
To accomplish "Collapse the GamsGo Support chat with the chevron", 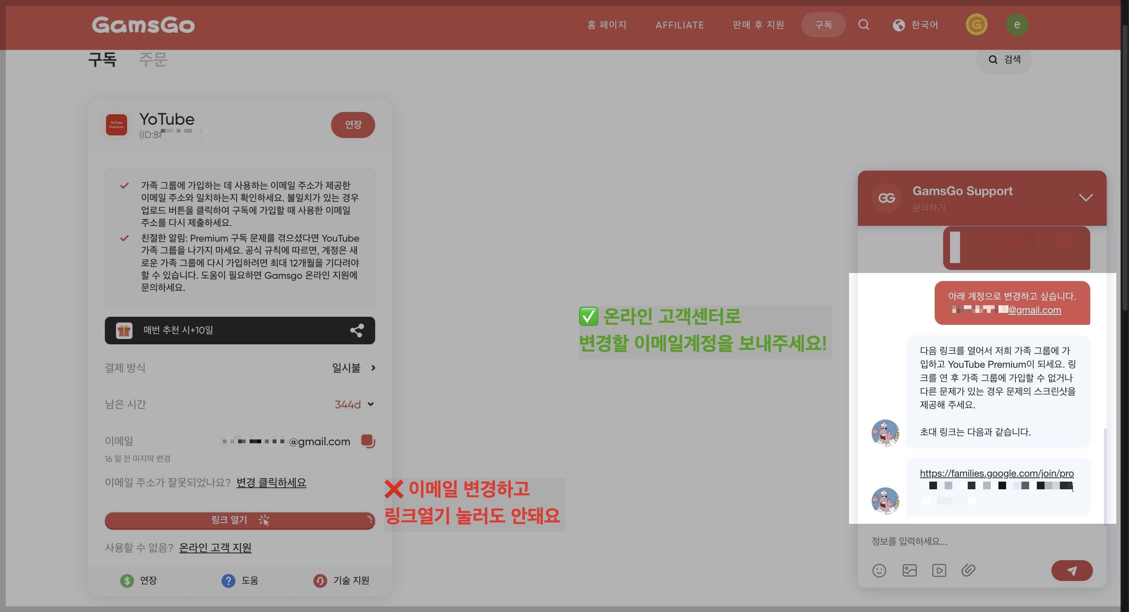I will tap(1086, 198).
